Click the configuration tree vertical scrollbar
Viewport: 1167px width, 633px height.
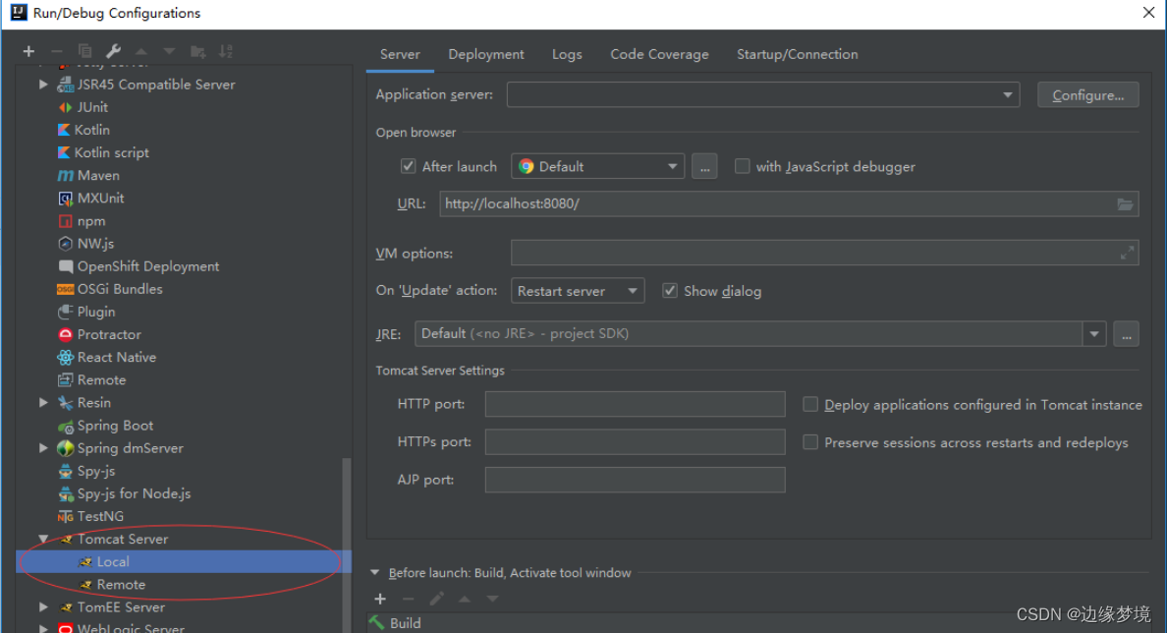coord(346,544)
